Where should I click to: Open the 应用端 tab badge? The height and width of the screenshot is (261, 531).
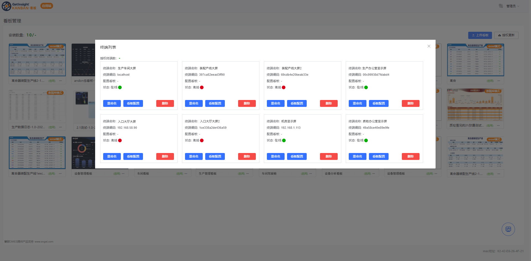pyautogui.click(x=46, y=6)
